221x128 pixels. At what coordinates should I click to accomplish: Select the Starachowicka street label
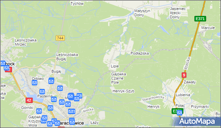[153, 98]
